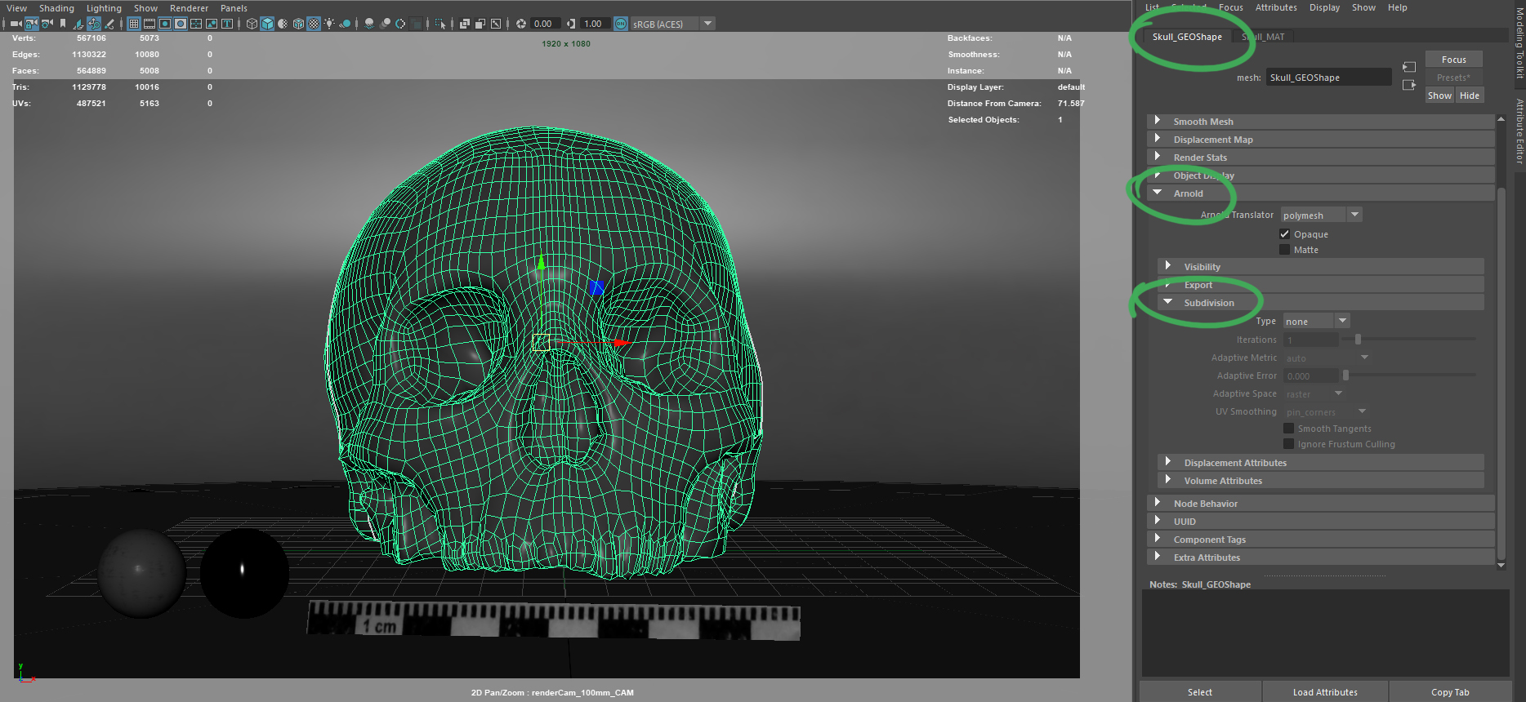1526x702 pixels.
Task: Enable the Matte checkbox
Action: tap(1284, 250)
